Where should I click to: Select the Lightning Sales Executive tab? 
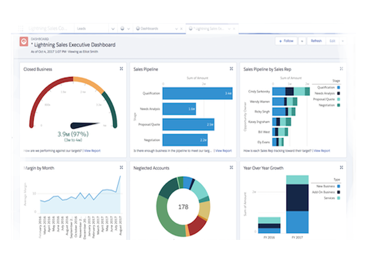209,29
